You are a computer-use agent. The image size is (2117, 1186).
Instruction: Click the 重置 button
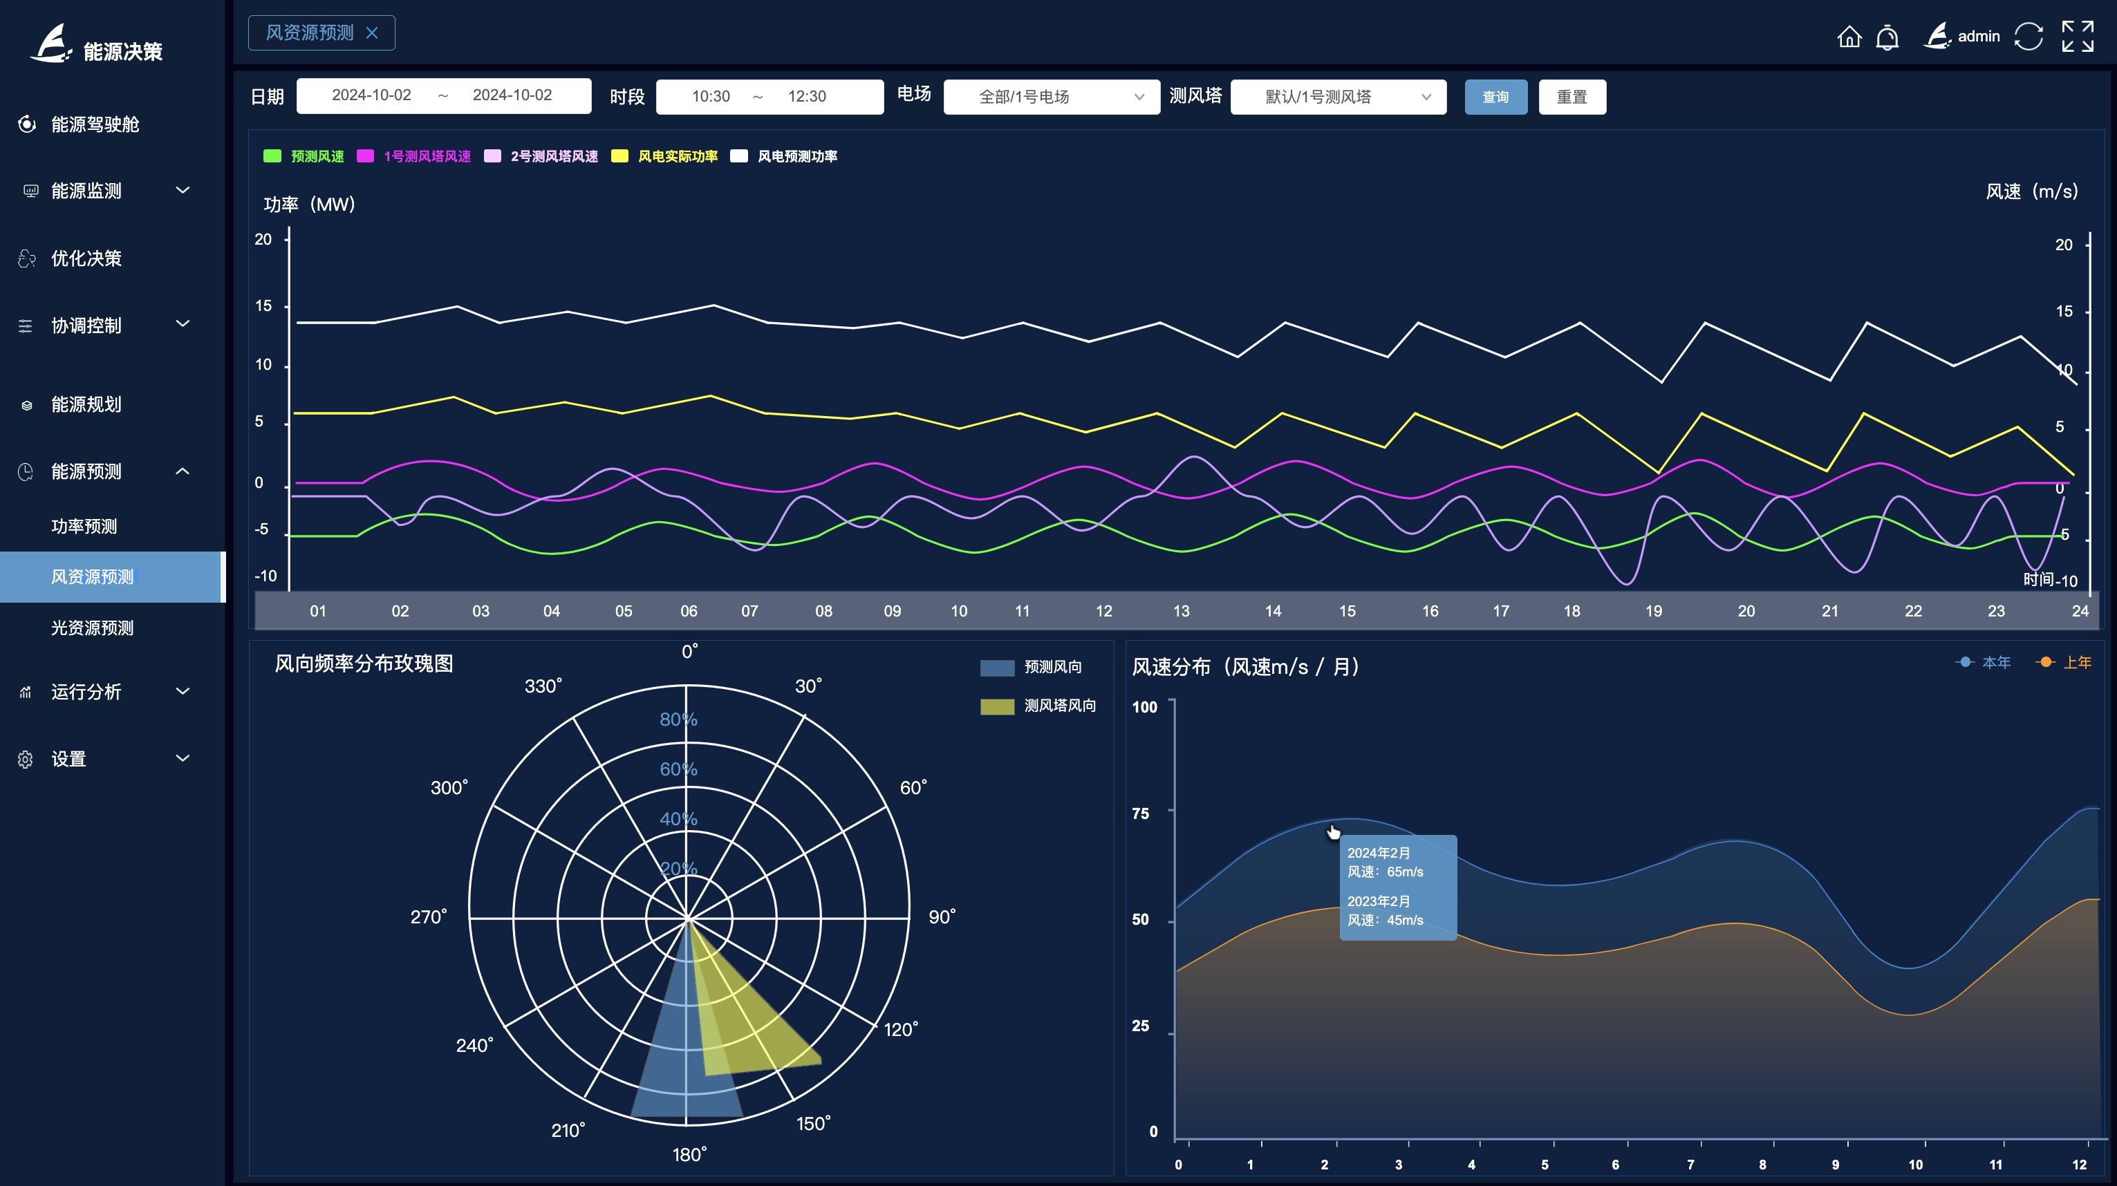tap(1572, 97)
